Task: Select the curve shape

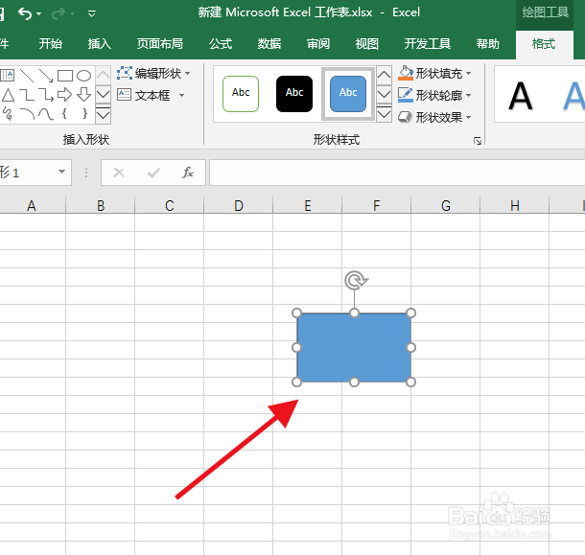Action: [x=46, y=113]
